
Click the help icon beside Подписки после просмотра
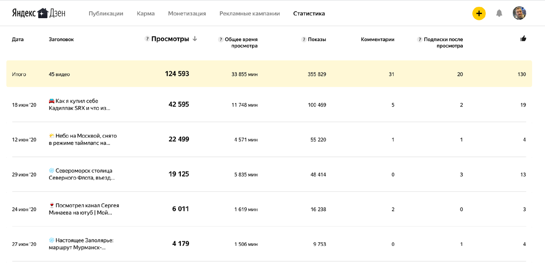coord(420,39)
